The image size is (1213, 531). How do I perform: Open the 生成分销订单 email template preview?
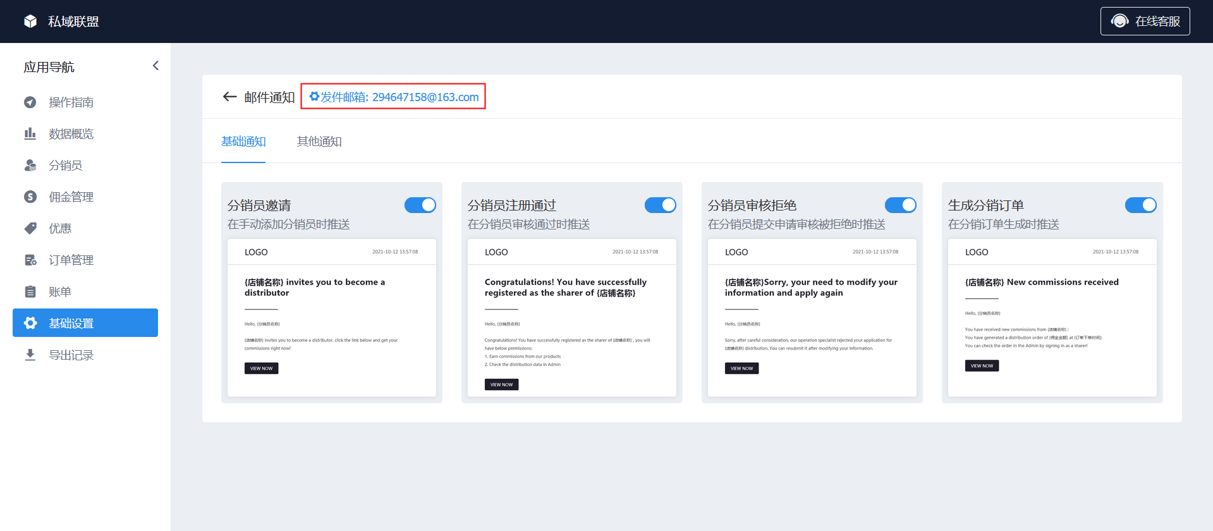[x=1052, y=318]
